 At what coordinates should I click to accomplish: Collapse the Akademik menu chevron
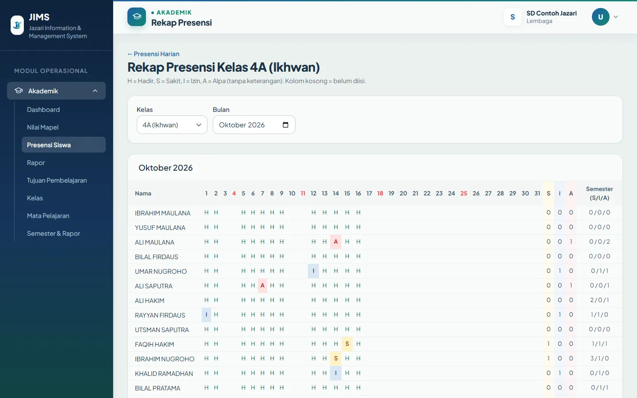(95, 91)
